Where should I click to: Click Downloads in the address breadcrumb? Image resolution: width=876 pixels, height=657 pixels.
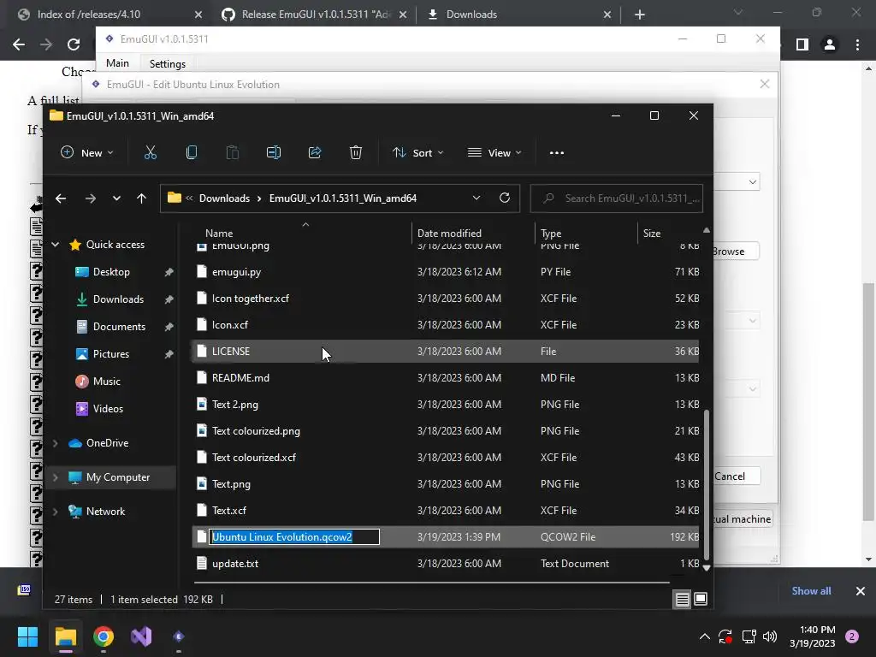225,198
